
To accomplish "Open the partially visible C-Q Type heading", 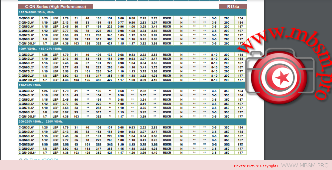I will coord(39,160).
